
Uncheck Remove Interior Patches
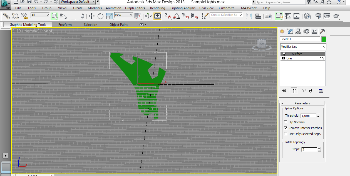286,128
